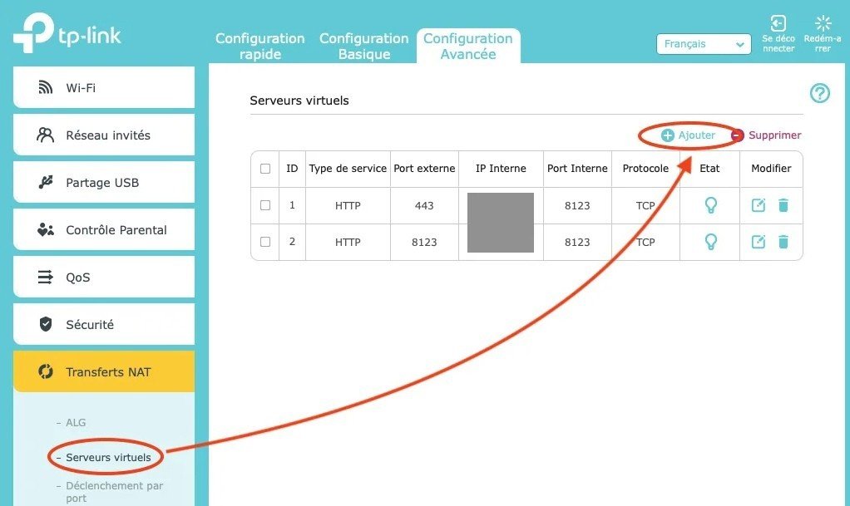This screenshot has width=850, height=506.
Task: Click the Redémarrer text label
Action: (x=823, y=43)
